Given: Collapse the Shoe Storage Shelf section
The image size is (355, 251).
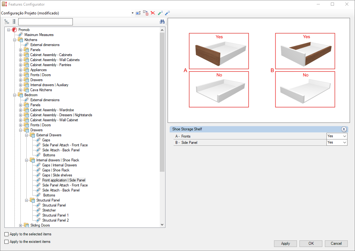Looking at the screenshot, I should (344, 129).
